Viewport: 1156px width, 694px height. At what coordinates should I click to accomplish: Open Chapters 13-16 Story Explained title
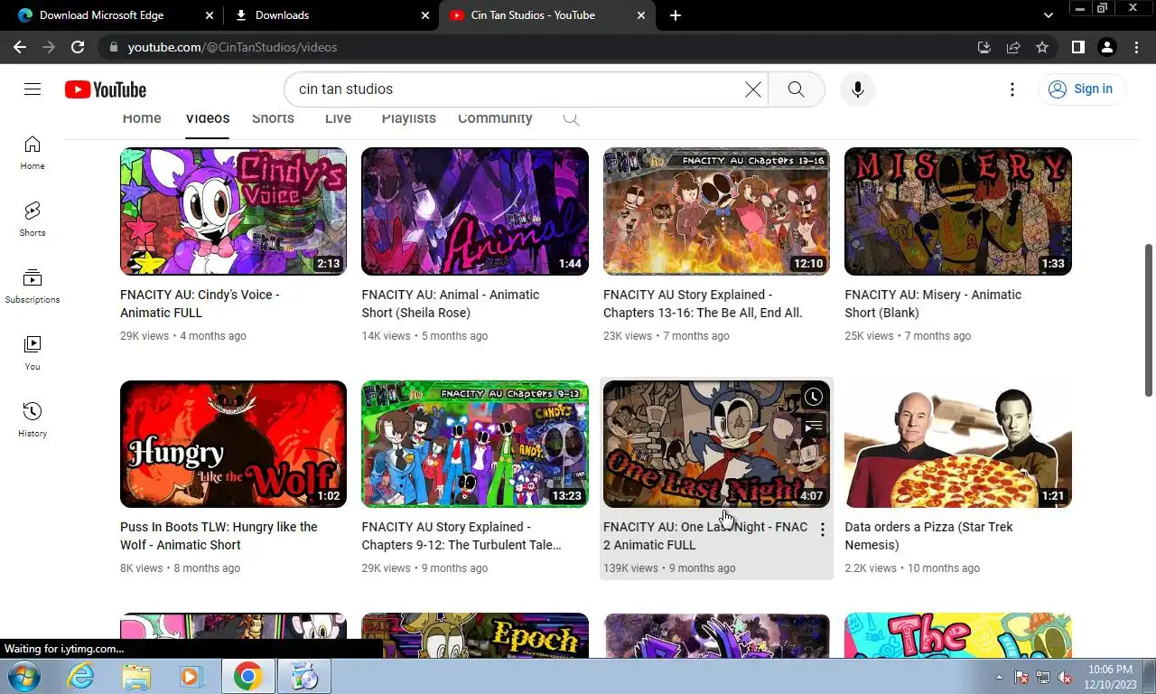click(x=703, y=304)
